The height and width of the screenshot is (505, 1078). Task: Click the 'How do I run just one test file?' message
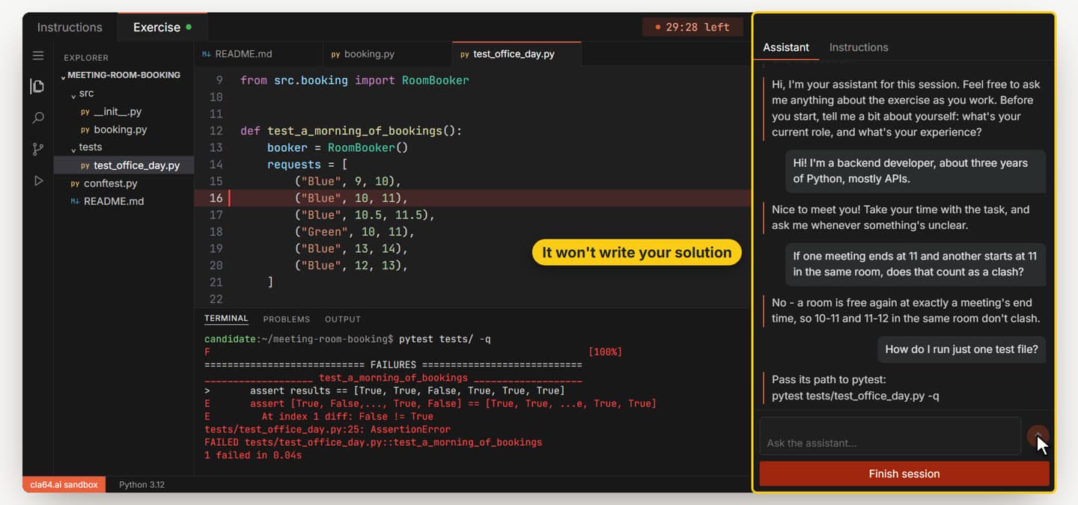pos(961,349)
